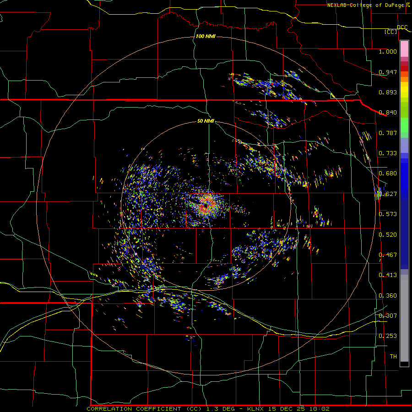The width and height of the screenshot is (412, 412).
Task: Click the pink top segment of color bar
Action: point(404,49)
